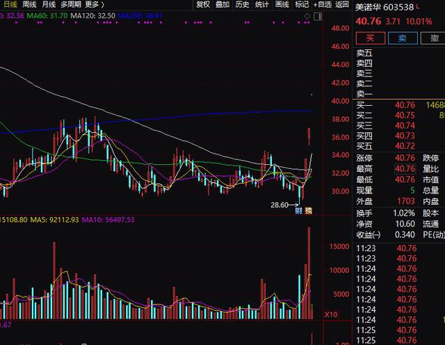This screenshot has width=445, height=345.
Task: Click the 买五 bid price 40.72
Action: click(405, 146)
